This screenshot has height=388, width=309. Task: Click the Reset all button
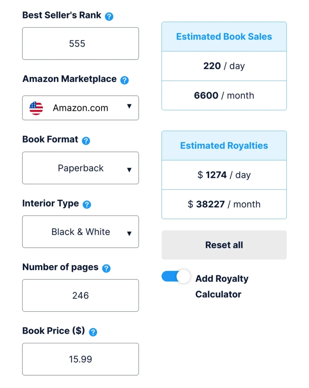224,245
